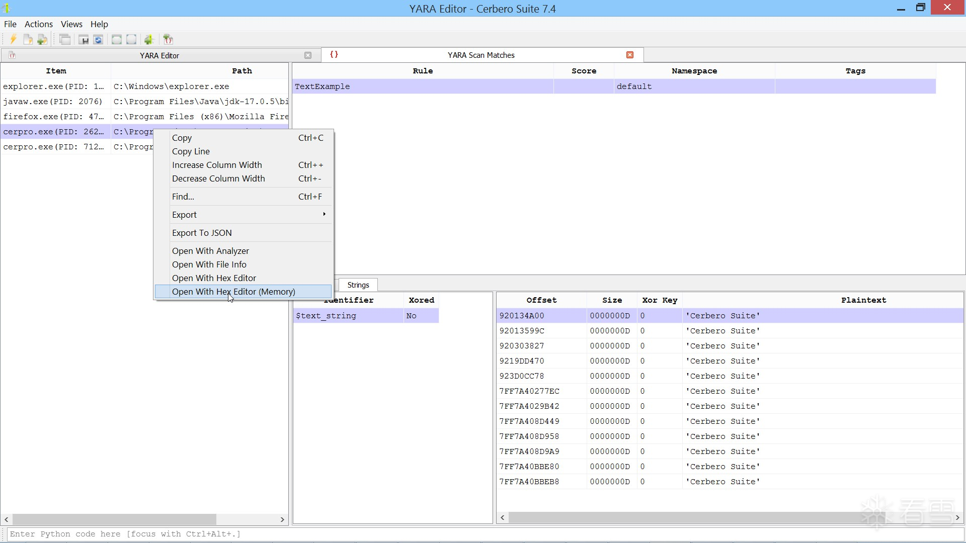Click the Offset column header

[541, 300]
